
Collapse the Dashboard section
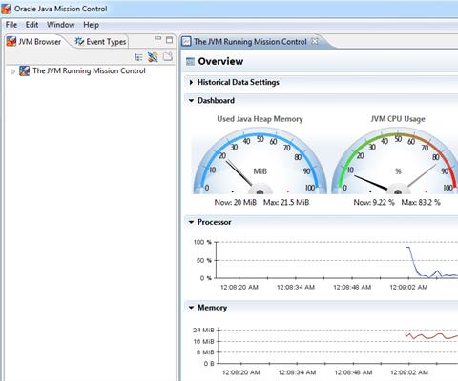[x=191, y=100]
